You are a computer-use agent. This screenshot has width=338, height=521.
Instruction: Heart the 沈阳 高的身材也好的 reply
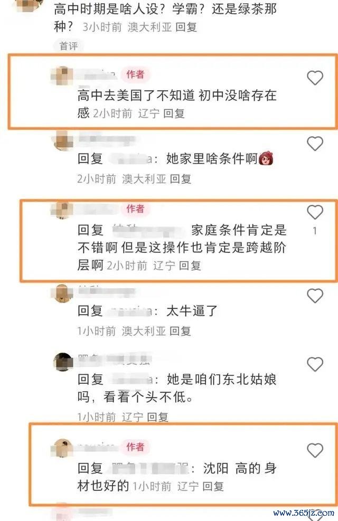pyautogui.click(x=315, y=450)
